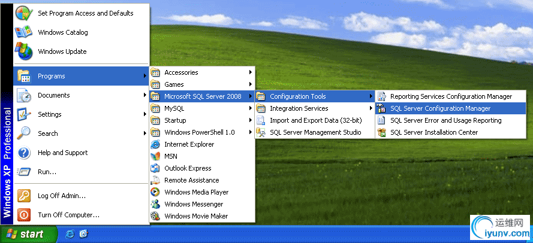This screenshot has height=243, width=533.
Task: Choose the Accessories program group
Action: (x=202, y=72)
